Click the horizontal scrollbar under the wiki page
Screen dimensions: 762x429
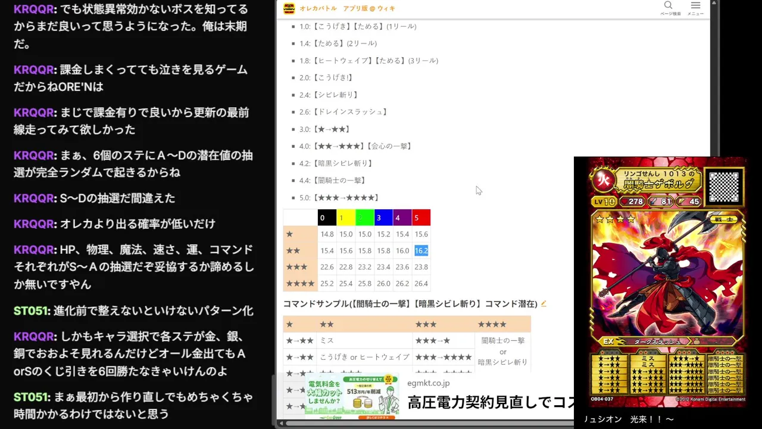(x=429, y=423)
